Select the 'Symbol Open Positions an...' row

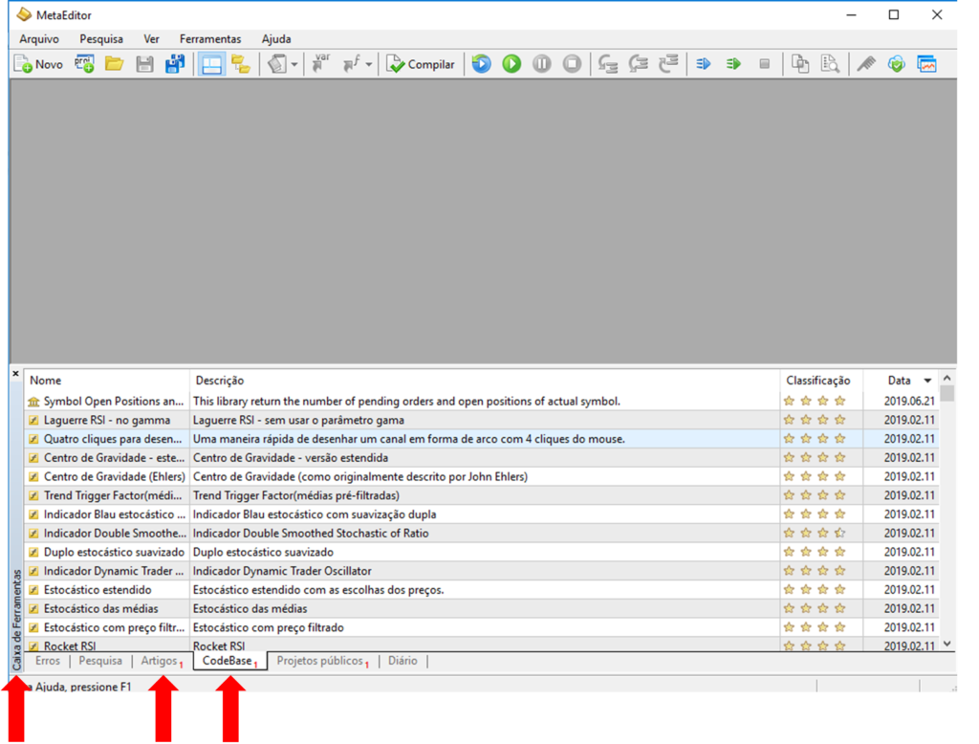point(482,401)
